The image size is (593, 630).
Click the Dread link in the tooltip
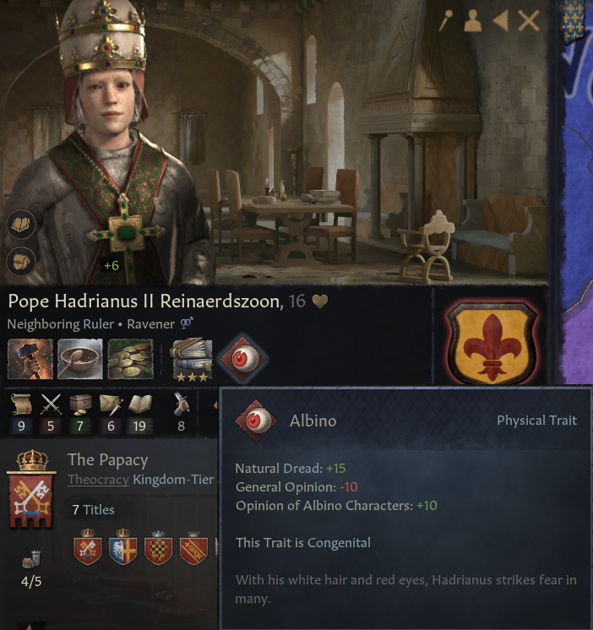point(302,469)
